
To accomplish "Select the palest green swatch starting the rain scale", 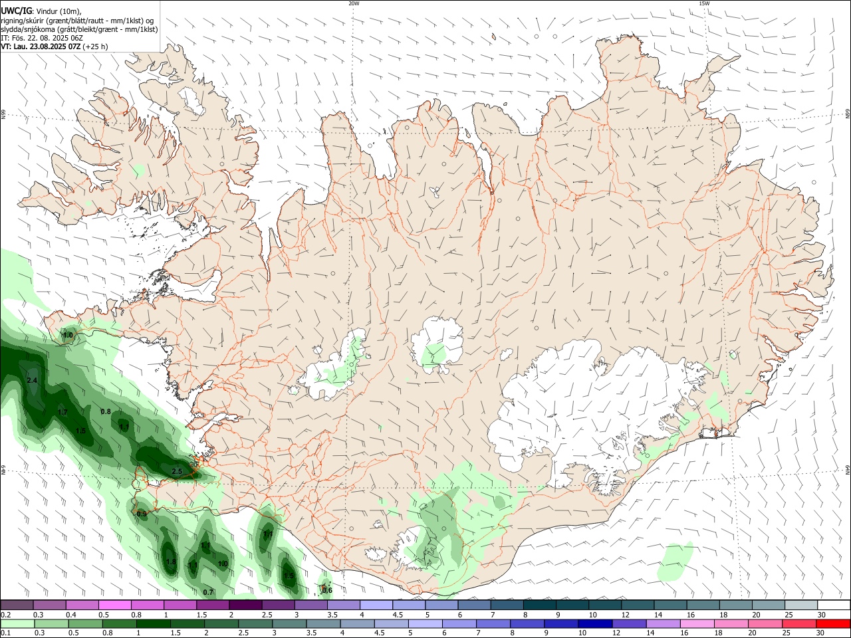I will [17, 624].
